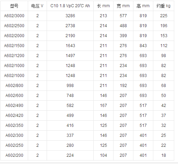
Task: Click width value 577
Action: [123, 16]
